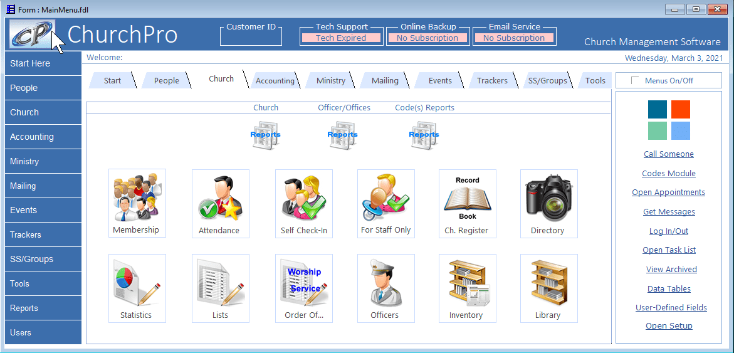Open Reports icon under Officer/Offices
The height and width of the screenshot is (353, 734).
(342, 135)
